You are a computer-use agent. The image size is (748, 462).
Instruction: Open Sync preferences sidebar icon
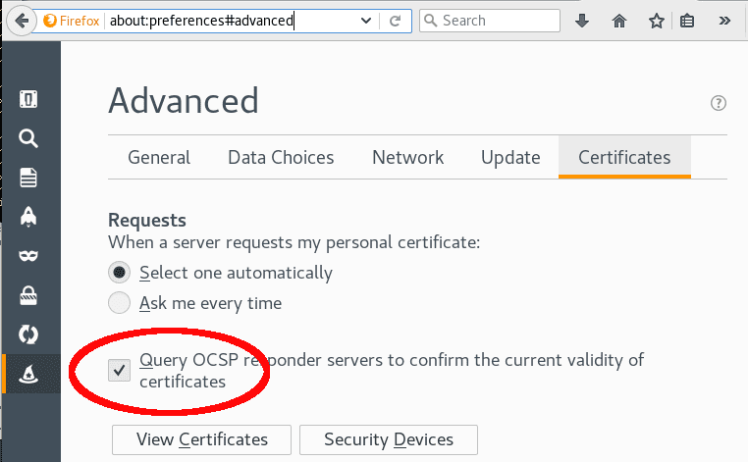[x=28, y=334]
